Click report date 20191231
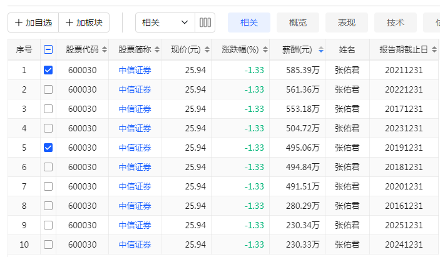The image size is (440, 257). pos(404,148)
